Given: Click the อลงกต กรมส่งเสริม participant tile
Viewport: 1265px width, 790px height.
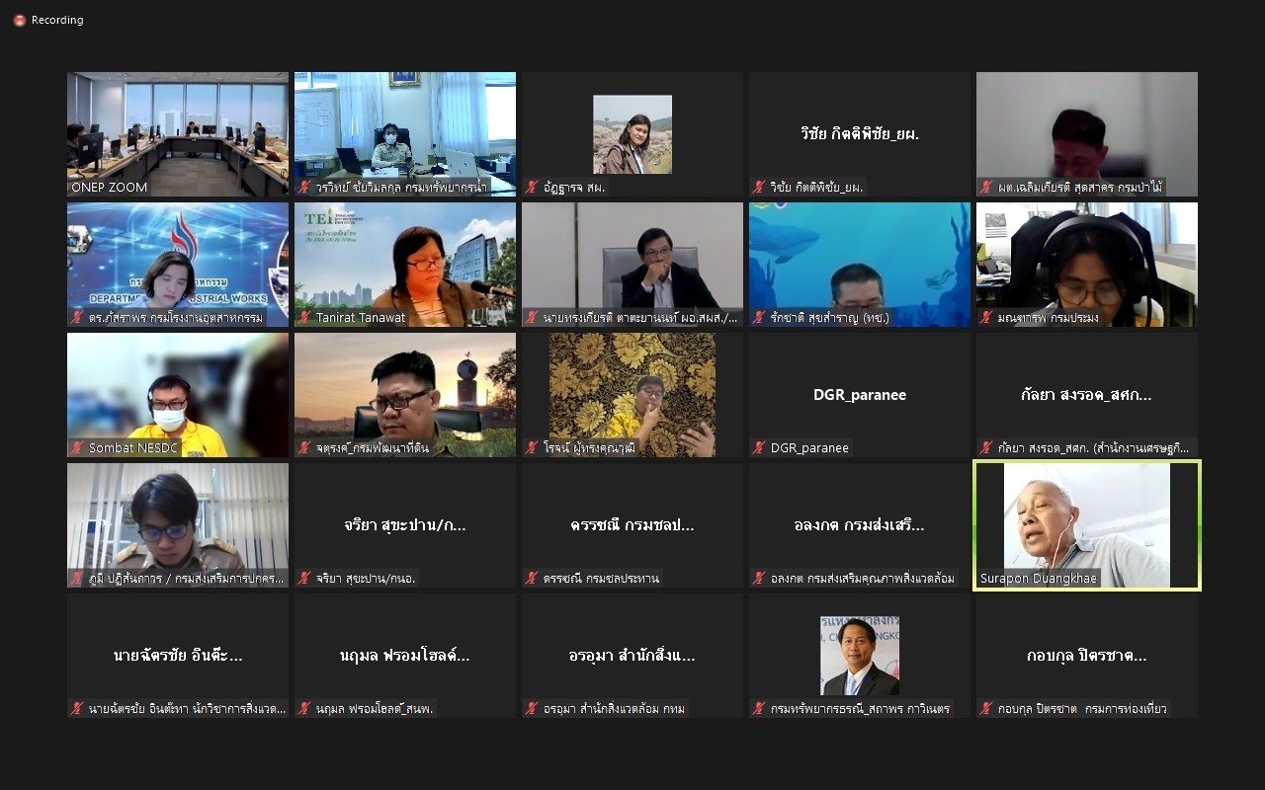Looking at the screenshot, I should 860,525.
